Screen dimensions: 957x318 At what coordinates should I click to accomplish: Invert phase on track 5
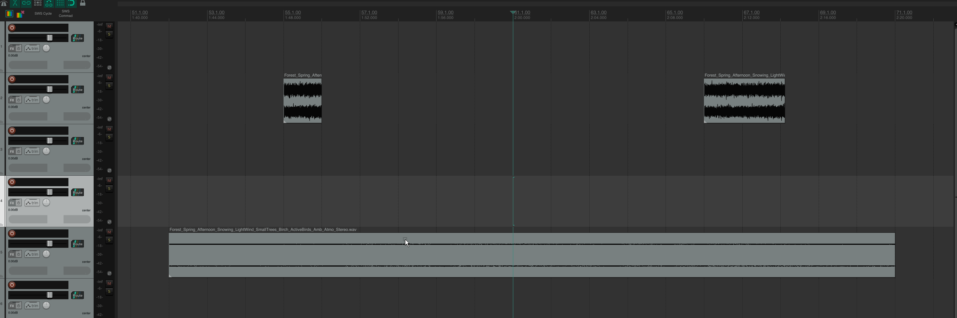[x=109, y=273]
